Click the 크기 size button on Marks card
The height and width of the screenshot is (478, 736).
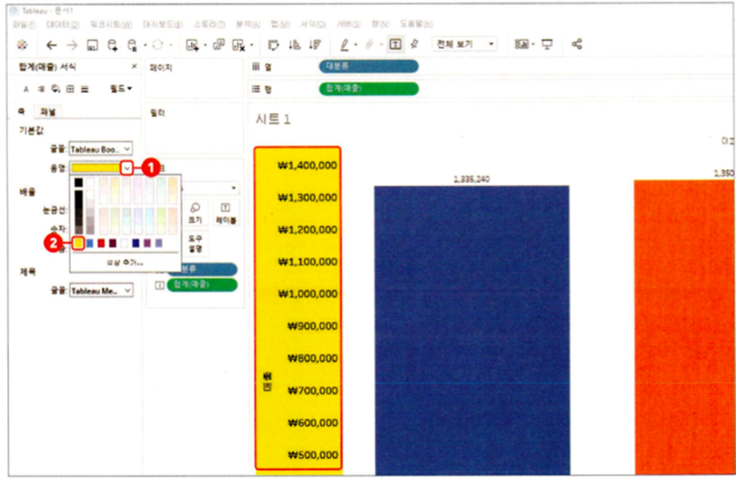coord(196,213)
